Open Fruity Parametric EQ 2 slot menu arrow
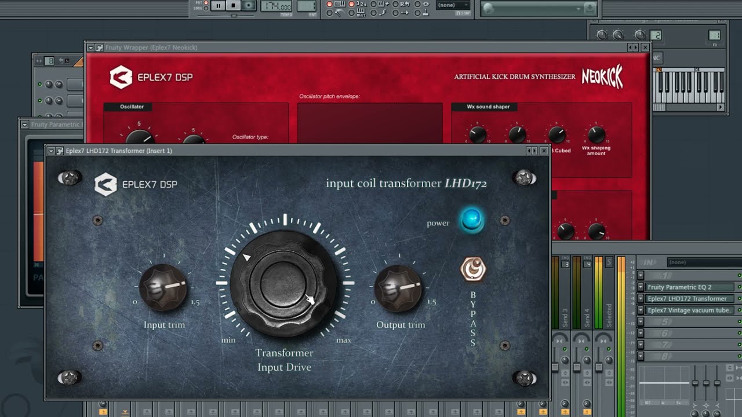This screenshot has width=742, height=417. point(641,287)
